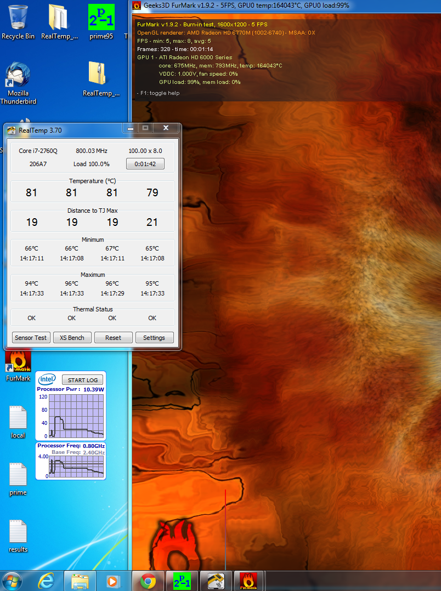Image resolution: width=441 pixels, height=591 pixels.
Task: Click the 21 distance to TJ Max value
Action: [x=152, y=223]
